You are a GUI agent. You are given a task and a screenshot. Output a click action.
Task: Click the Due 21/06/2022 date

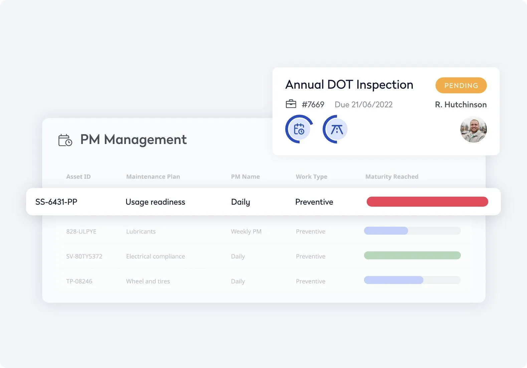click(x=364, y=105)
